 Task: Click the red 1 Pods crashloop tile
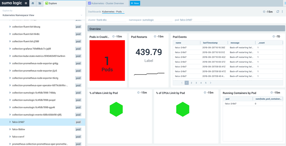(107, 60)
